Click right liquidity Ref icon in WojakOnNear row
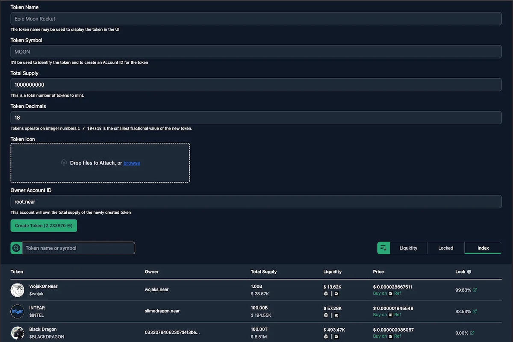The height and width of the screenshot is (342, 513). point(336,294)
